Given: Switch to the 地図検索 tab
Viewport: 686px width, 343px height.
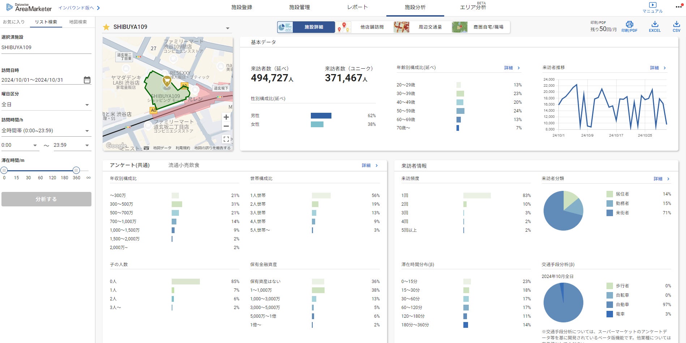Looking at the screenshot, I should 78,22.
